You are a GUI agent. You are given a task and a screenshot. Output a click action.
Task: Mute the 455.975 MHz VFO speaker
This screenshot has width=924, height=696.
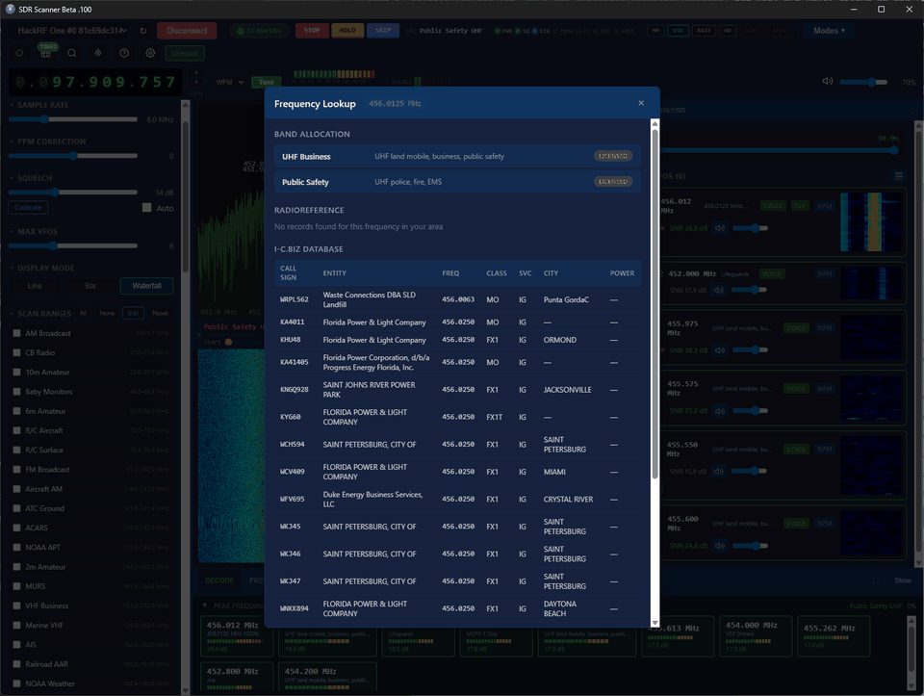click(x=720, y=350)
